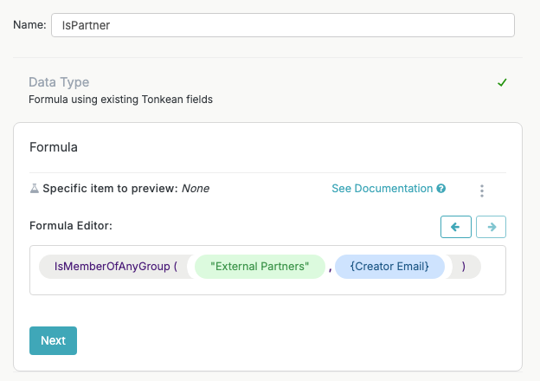Click the Formula section heading
The image size is (540, 381).
click(x=54, y=147)
